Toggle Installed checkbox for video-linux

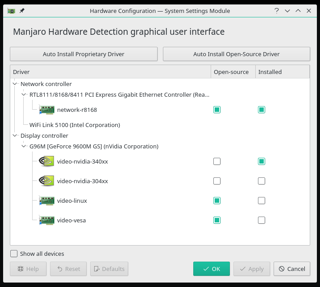[x=262, y=201]
